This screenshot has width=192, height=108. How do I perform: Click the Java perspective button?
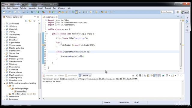(x=185, y=12)
